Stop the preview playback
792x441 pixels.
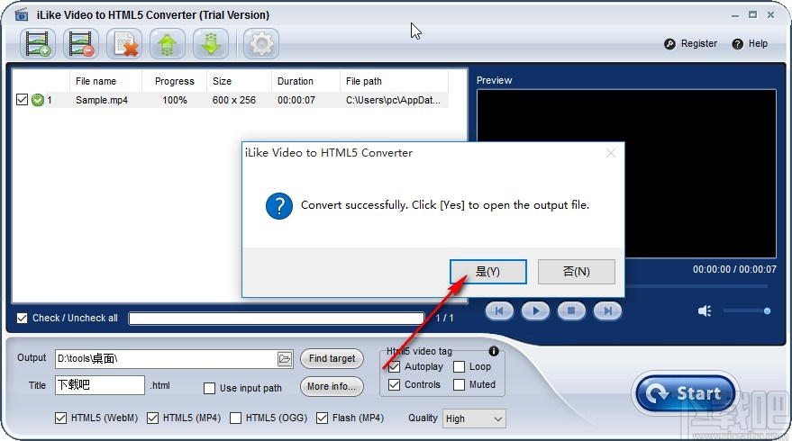click(571, 310)
